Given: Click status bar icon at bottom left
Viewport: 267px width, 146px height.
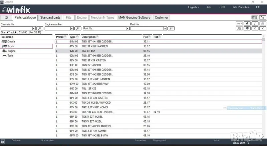Looking at the screenshot, I should (3, 142).
